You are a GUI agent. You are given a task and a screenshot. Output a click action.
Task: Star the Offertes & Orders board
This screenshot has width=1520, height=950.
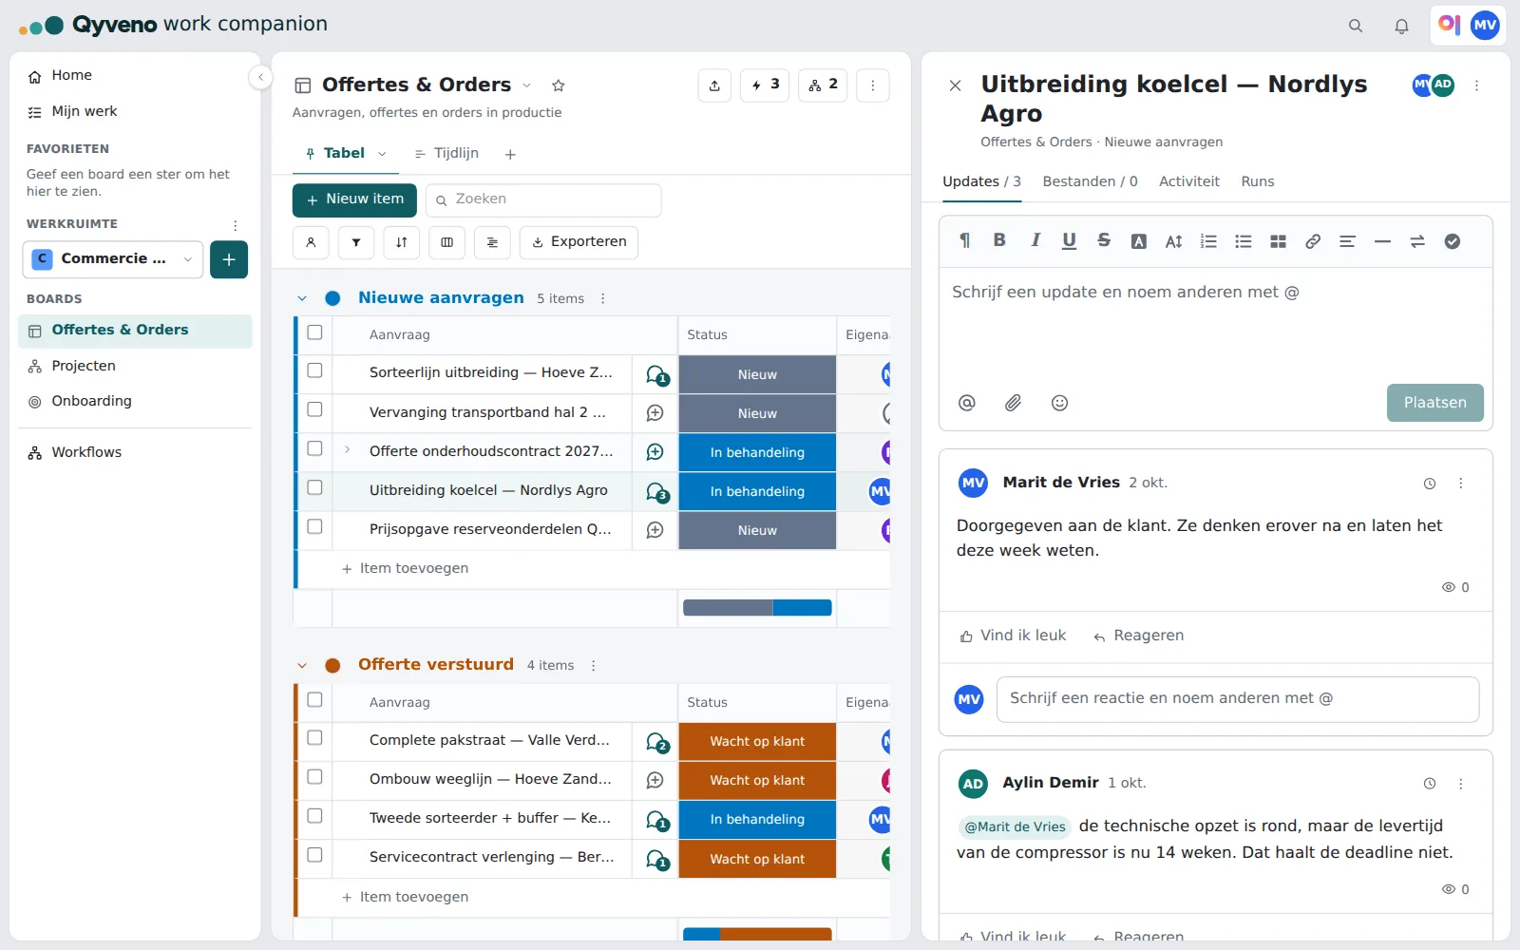559,85
